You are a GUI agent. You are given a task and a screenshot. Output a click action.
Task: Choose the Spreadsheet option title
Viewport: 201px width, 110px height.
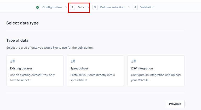point(79,68)
